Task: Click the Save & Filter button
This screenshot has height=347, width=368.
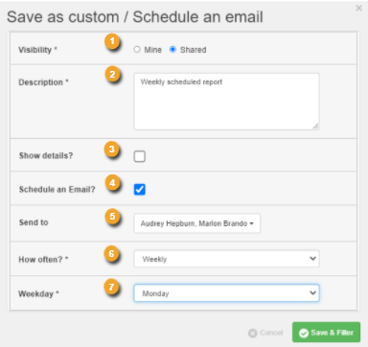Action: click(326, 333)
